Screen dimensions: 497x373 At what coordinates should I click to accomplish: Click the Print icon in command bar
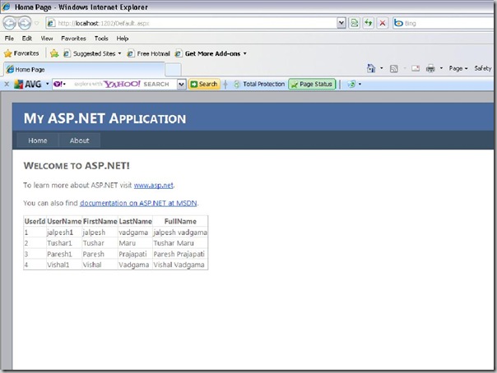[x=431, y=69]
